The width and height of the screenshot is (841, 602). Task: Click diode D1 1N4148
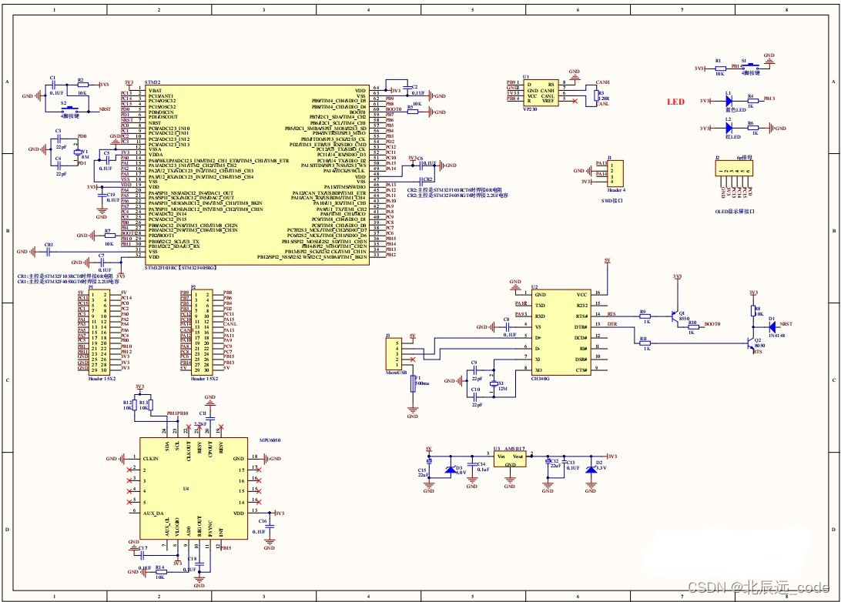pos(772,326)
